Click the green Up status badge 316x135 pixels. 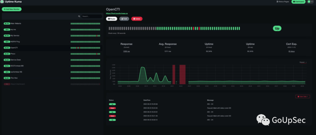click(277, 28)
